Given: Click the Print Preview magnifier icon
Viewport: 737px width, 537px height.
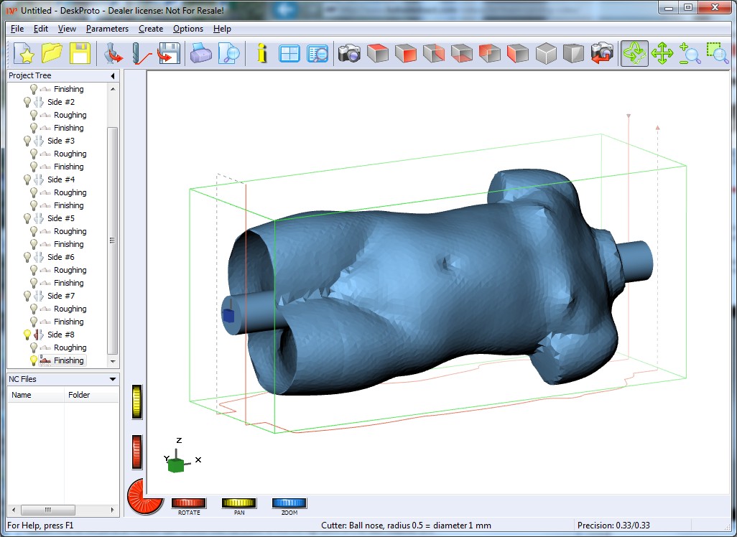Looking at the screenshot, I should 229,54.
